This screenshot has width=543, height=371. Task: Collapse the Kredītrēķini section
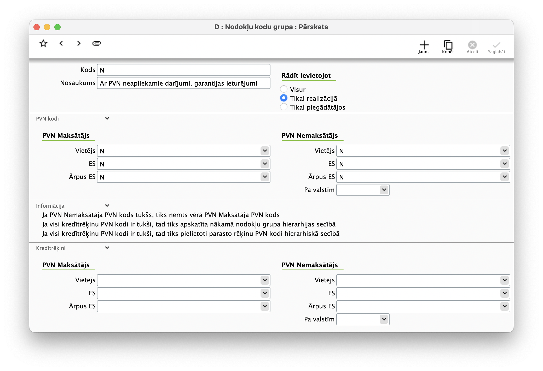107,248
